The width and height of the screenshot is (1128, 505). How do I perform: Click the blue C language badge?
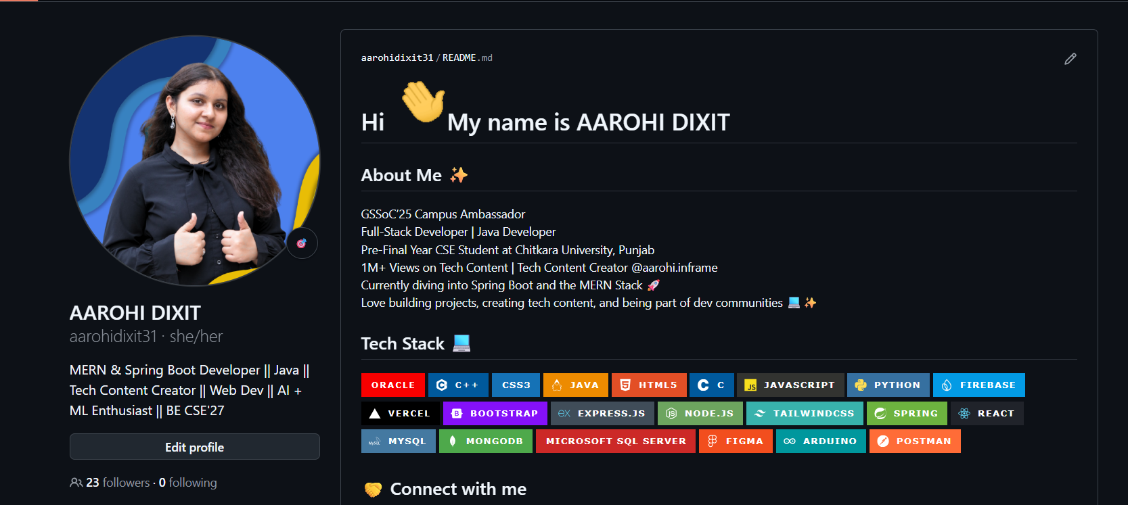[x=712, y=385]
